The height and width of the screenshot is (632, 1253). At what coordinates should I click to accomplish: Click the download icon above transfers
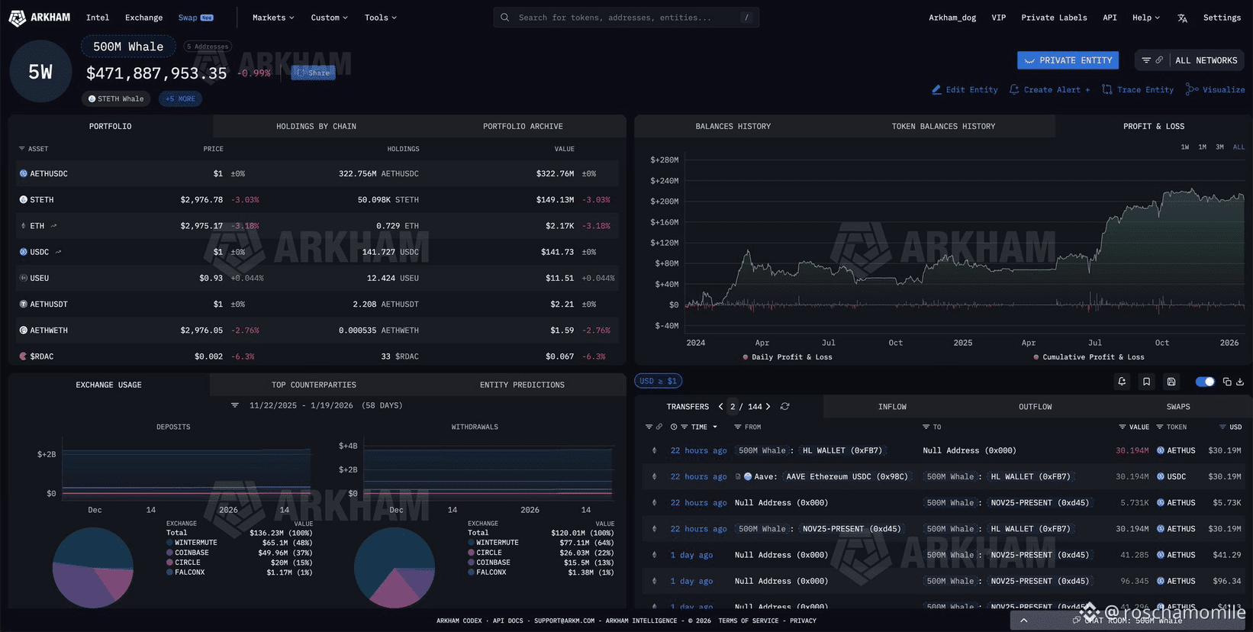[x=1240, y=382]
